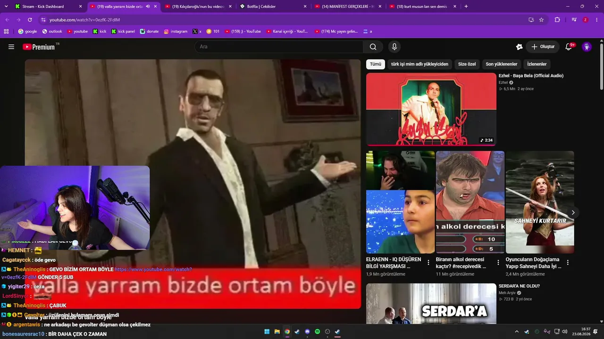This screenshot has height=339, width=604.
Task: Select the Son yüklenenler filter chip
Action: [x=502, y=64]
